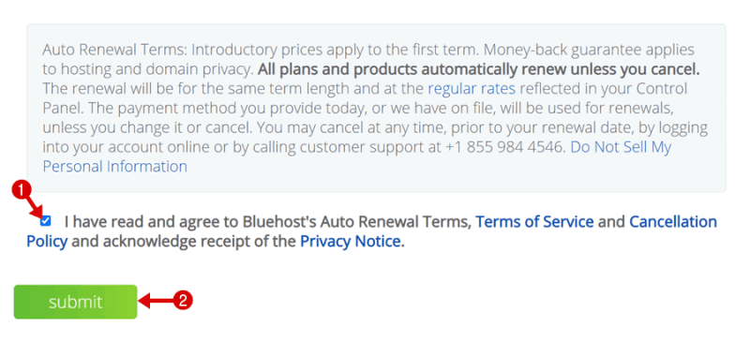The height and width of the screenshot is (341, 750).
Task: Click the support phone number +1 855 984 4546
Action: pos(502,147)
